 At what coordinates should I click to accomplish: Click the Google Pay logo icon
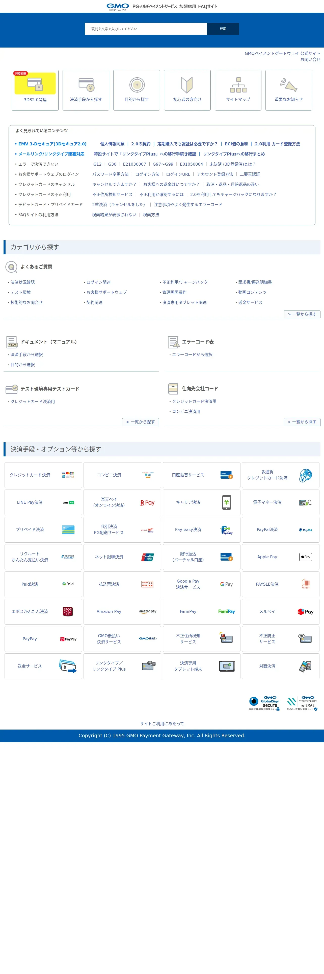click(226, 584)
